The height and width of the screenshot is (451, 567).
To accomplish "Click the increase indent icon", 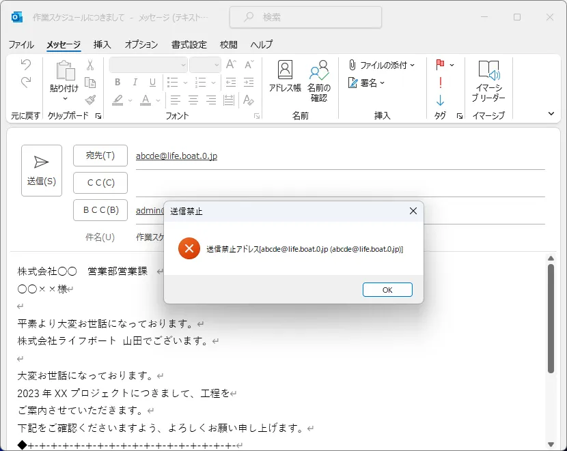I will (x=249, y=83).
